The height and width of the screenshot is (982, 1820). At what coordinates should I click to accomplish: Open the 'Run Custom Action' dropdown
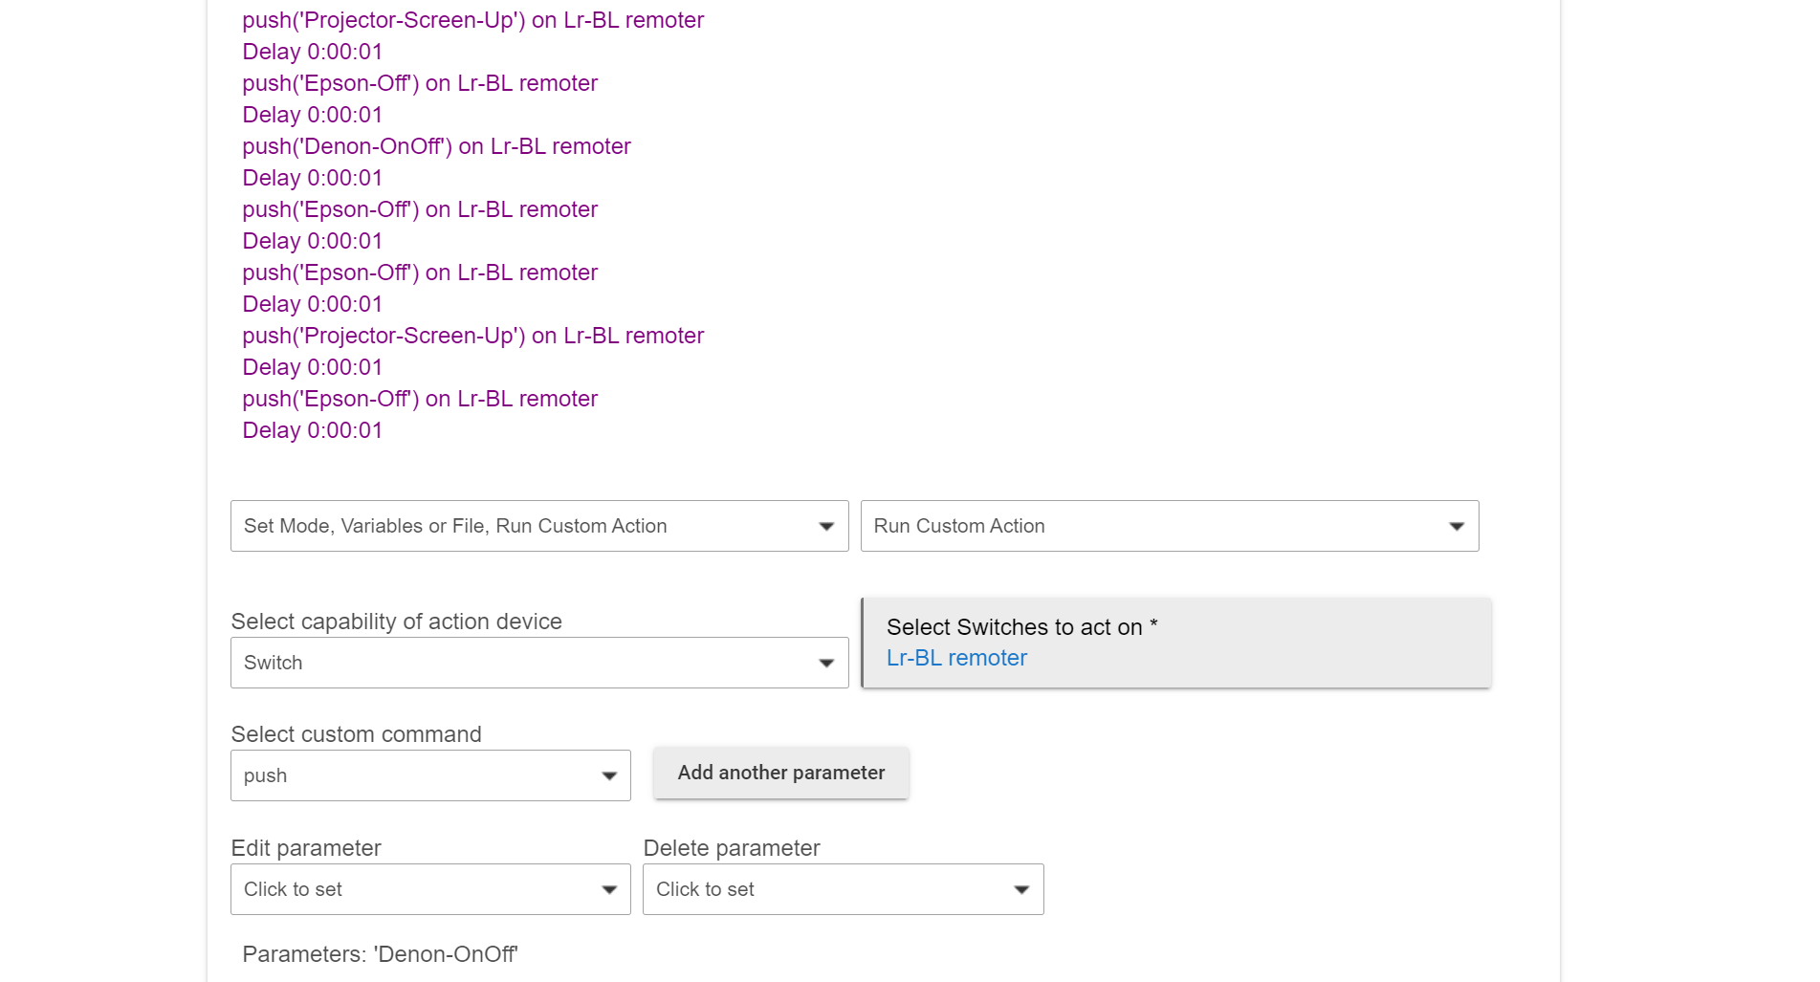click(x=1170, y=526)
